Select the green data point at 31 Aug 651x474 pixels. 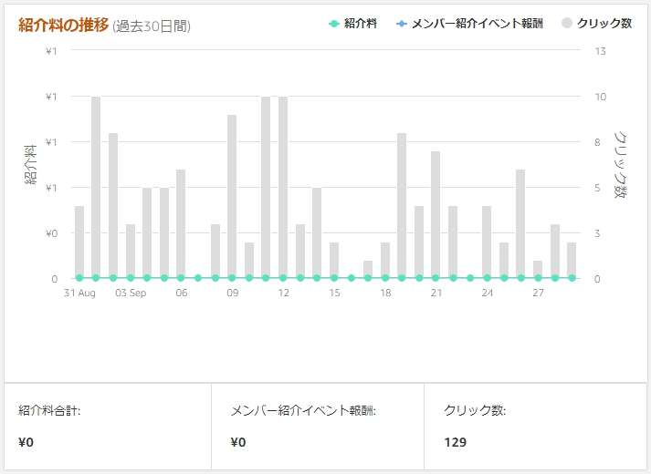tap(79, 278)
